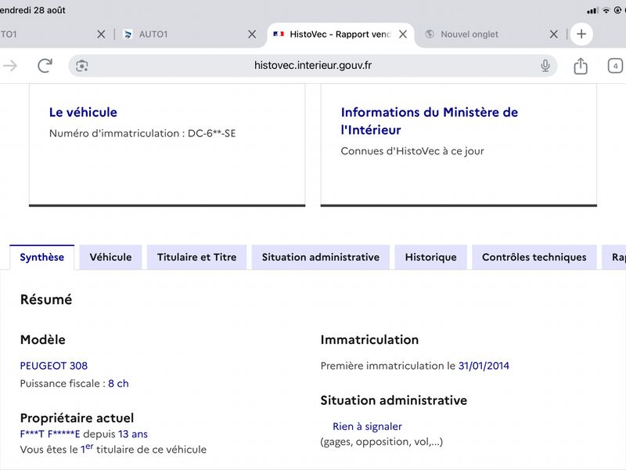The height and width of the screenshot is (470, 626).
Task: Tap the Wi-Fi status icon
Action: (x=606, y=10)
